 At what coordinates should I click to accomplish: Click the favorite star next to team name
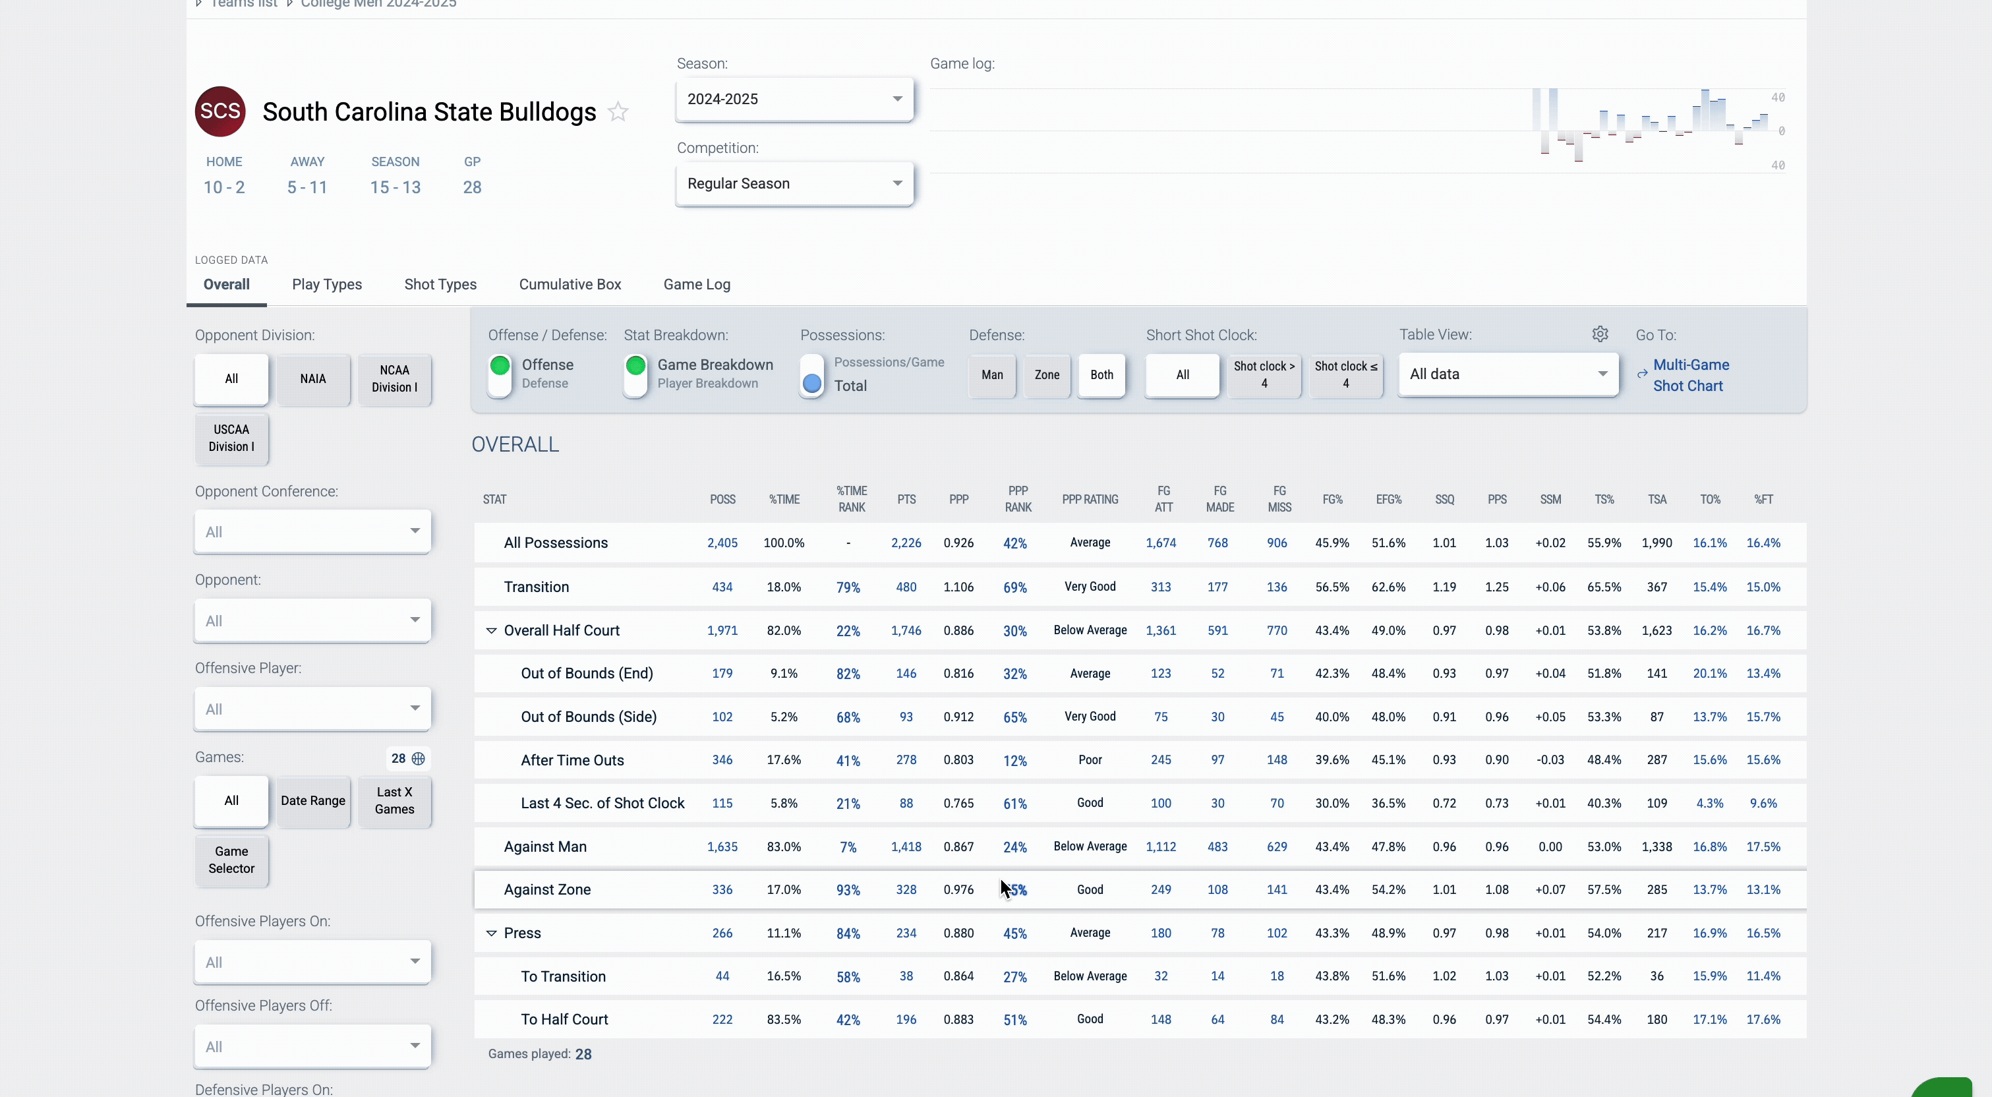[x=618, y=112]
